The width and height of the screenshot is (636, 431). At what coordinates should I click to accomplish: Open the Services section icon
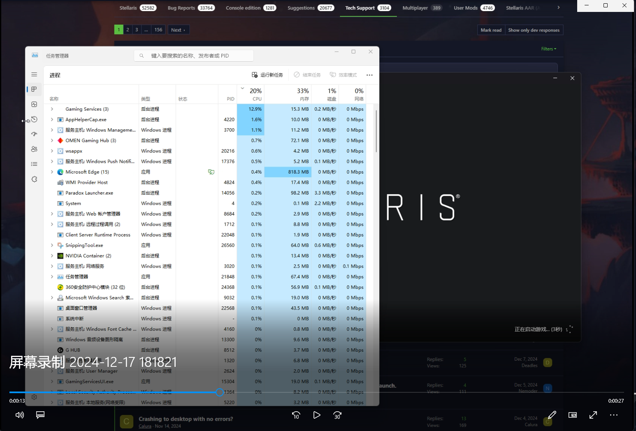34,179
